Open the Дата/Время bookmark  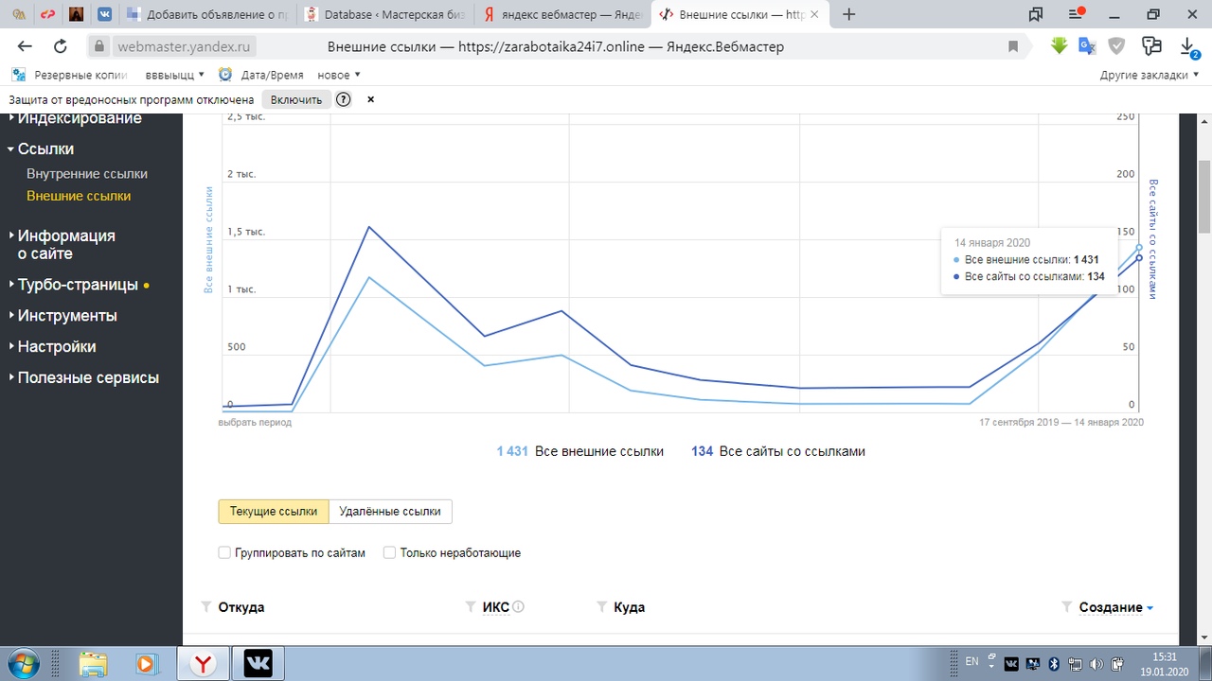pyautogui.click(x=260, y=75)
